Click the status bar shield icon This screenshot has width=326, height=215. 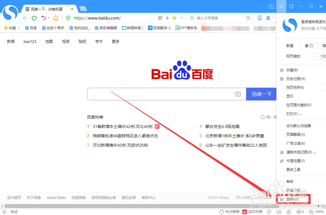pyautogui.click(x=269, y=212)
